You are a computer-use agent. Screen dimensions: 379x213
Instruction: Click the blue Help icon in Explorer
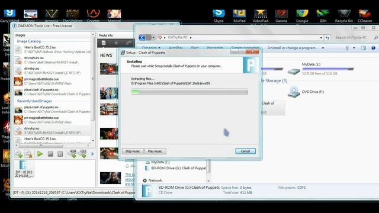click(x=373, y=48)
